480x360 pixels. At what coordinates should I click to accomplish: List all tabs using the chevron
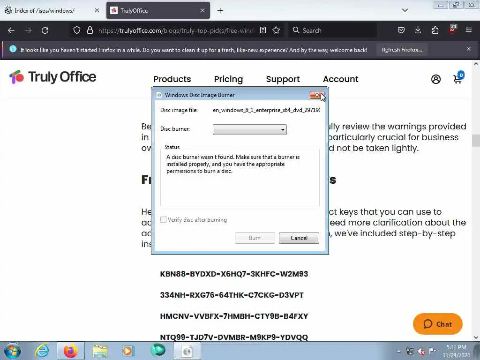(x=405, y=10)
